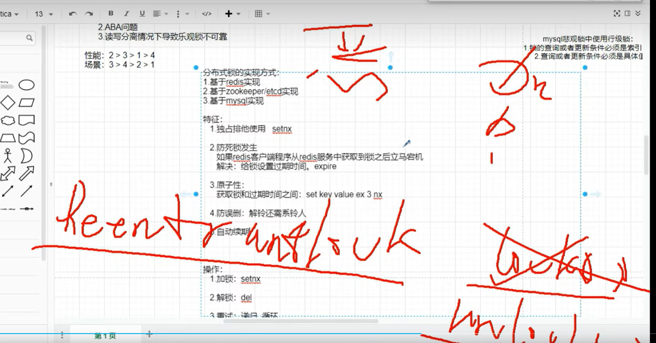Select the wavy tape shape
Screen dimensions: 656x343
[26, 138]
